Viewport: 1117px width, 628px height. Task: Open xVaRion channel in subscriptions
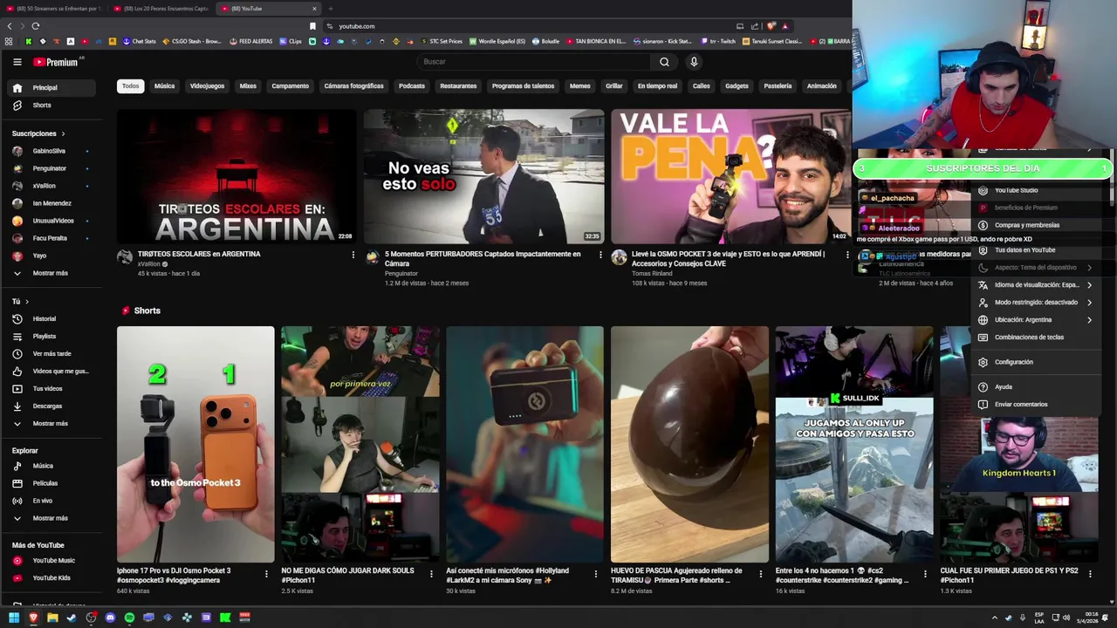point(51,186)
